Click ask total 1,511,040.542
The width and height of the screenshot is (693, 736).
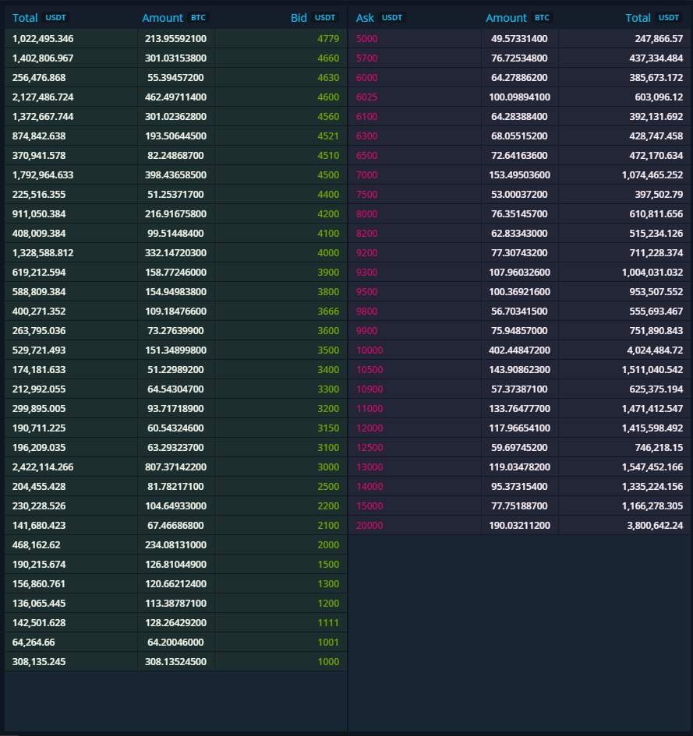click(x=652, y=370)
